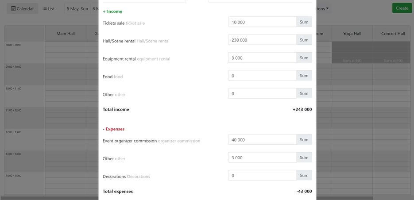Click the Other income amount field
The width and height of the screenshot is (414, 200).
click(262, 93)
